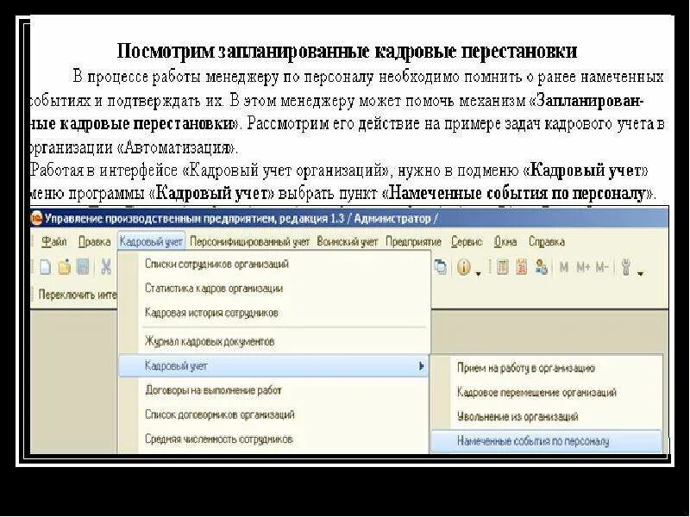This screenshot has width=690, height=517.
Task: Open the Кадровый учет top menu
Action: pos(151,242)
